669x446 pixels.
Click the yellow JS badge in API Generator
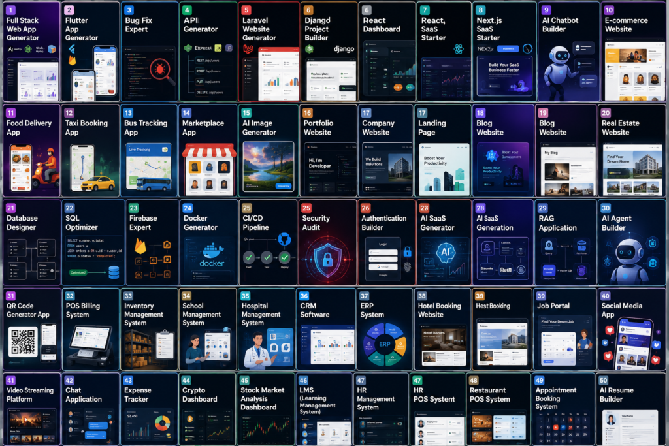(218, 48)
